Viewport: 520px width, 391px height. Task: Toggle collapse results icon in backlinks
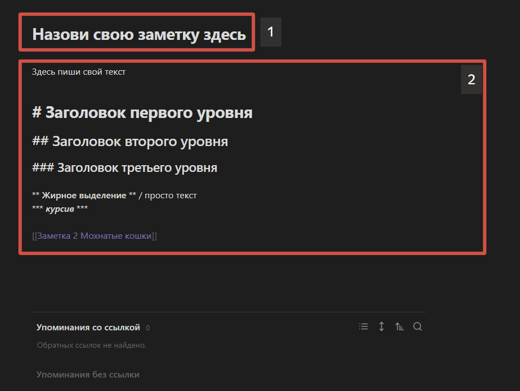tap(364, 327)
